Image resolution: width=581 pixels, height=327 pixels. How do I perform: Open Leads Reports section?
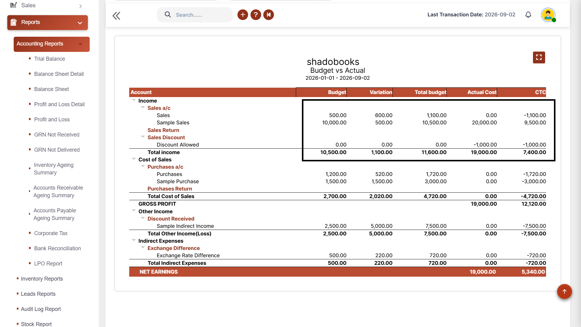click(x=38, y=294)
